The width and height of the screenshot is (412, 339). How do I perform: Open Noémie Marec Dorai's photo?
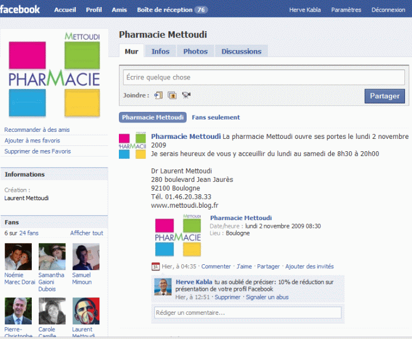18,257
